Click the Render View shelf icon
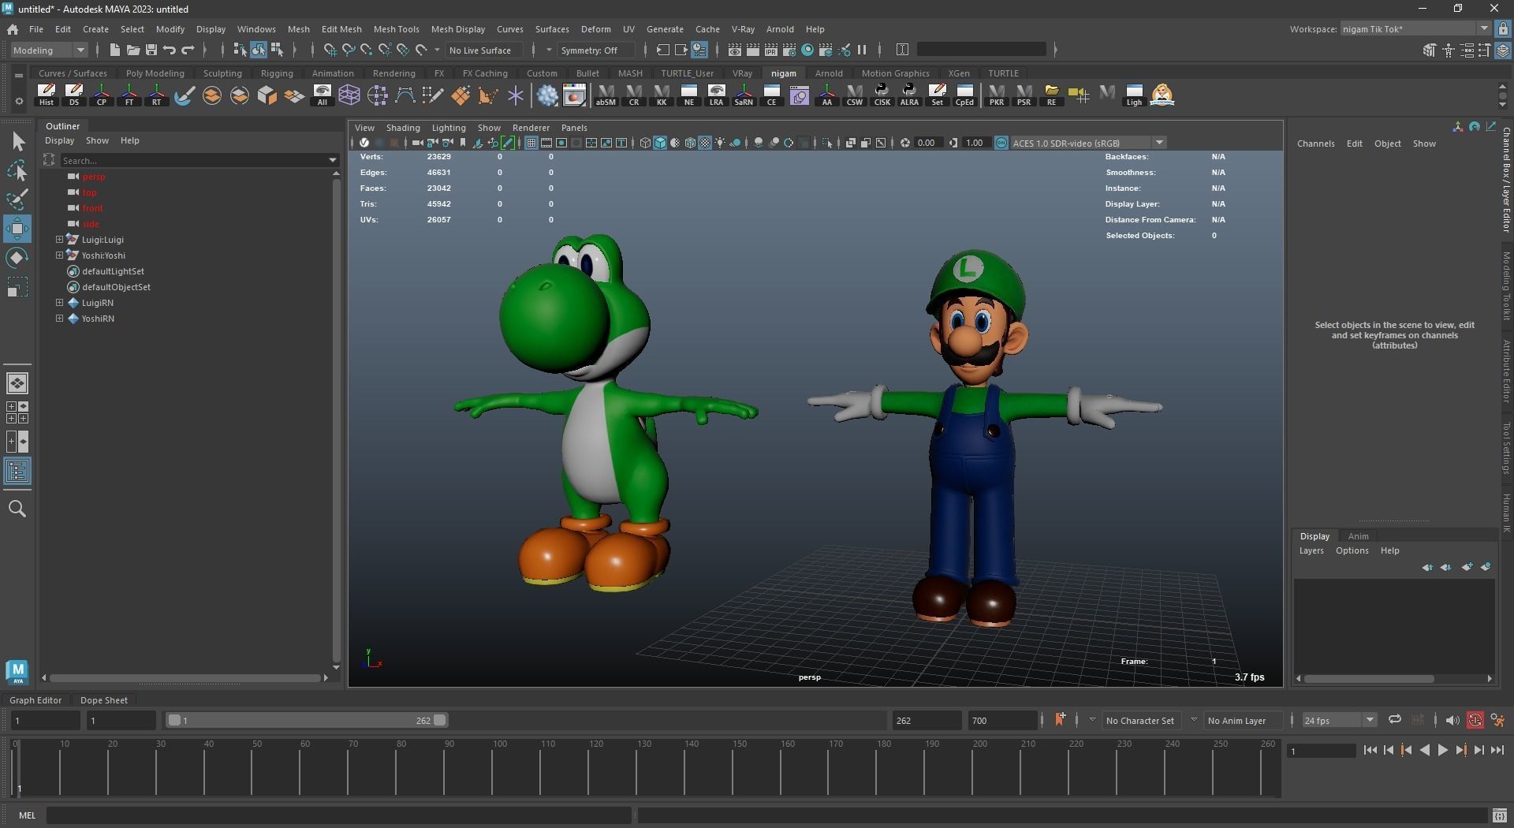The image size is (1514, 828). (575, 95)
